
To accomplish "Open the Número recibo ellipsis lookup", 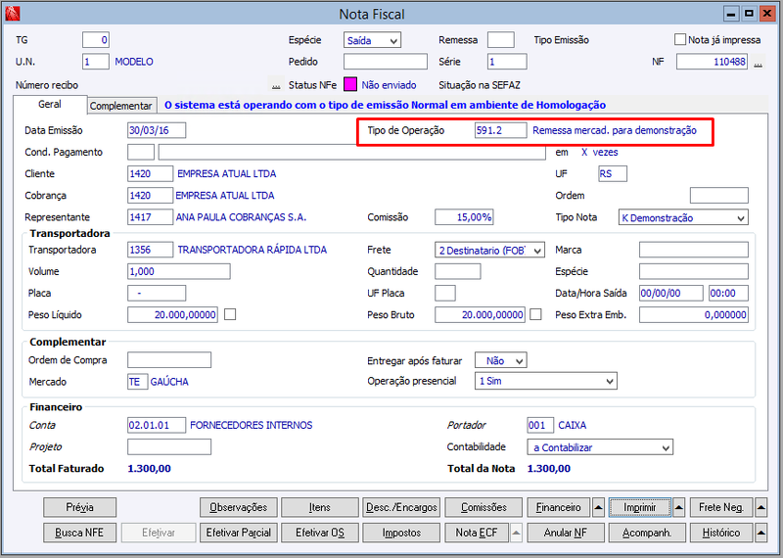I will pyautogui.click(x=276, y=85).
